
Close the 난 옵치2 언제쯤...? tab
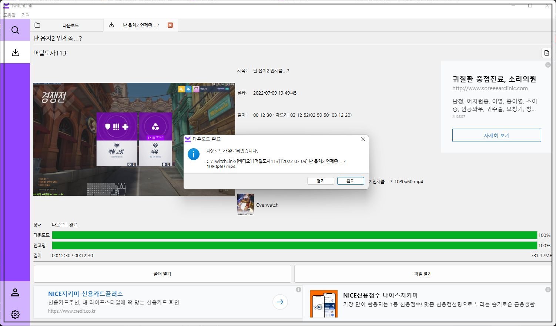[170, 25]
